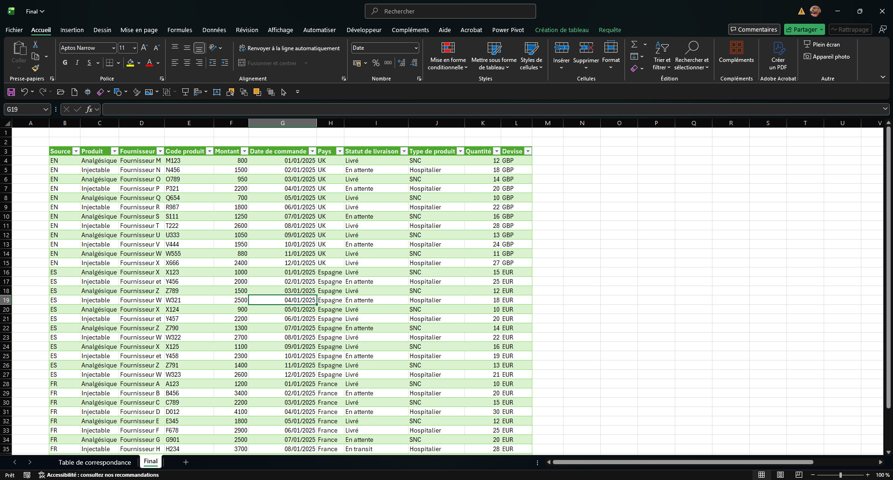The image size is (893, 480).
Task: Click the percent style icon
Action: (376, 63)
